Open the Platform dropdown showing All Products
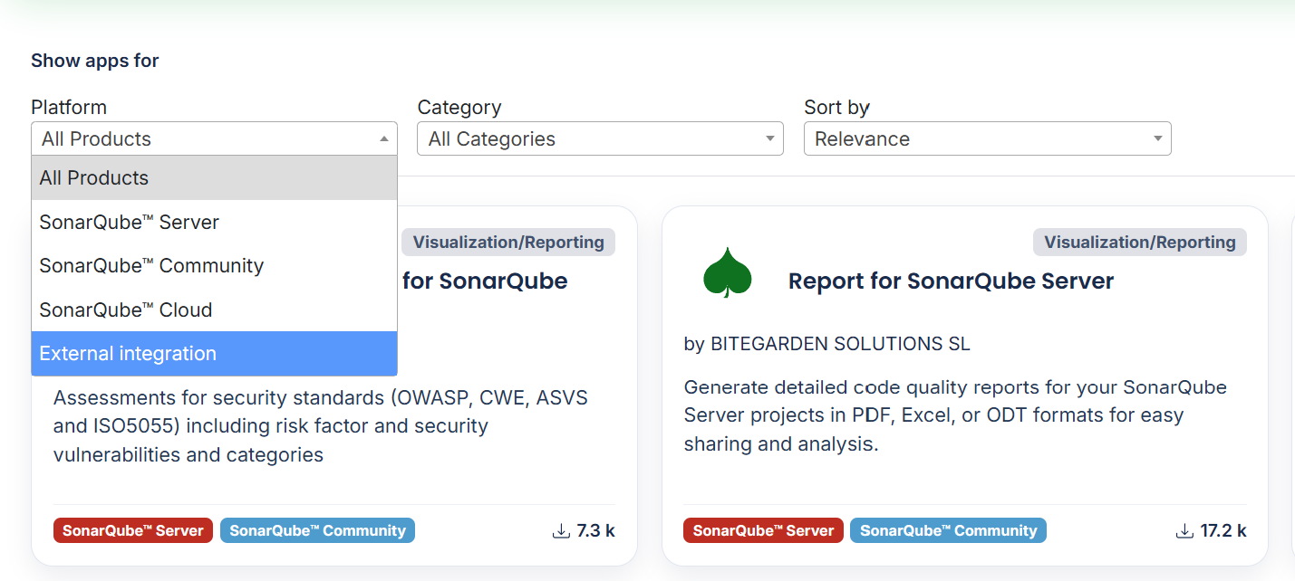Viewport: 1295px width, 581px height. click(x=214, y=138)
